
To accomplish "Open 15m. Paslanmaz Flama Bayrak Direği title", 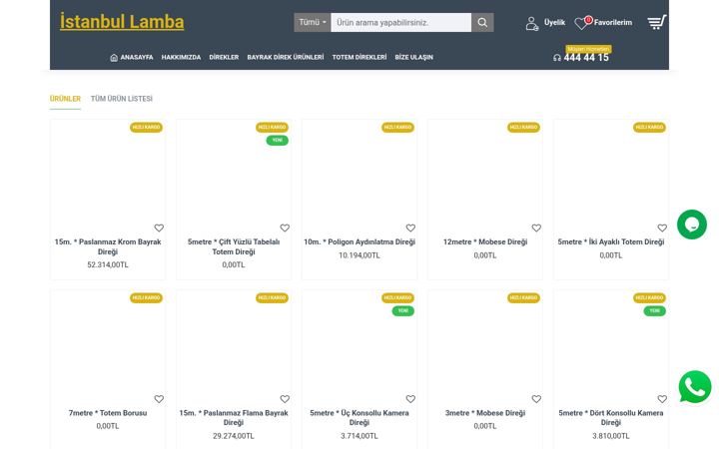I will click(x=234, y=417).
